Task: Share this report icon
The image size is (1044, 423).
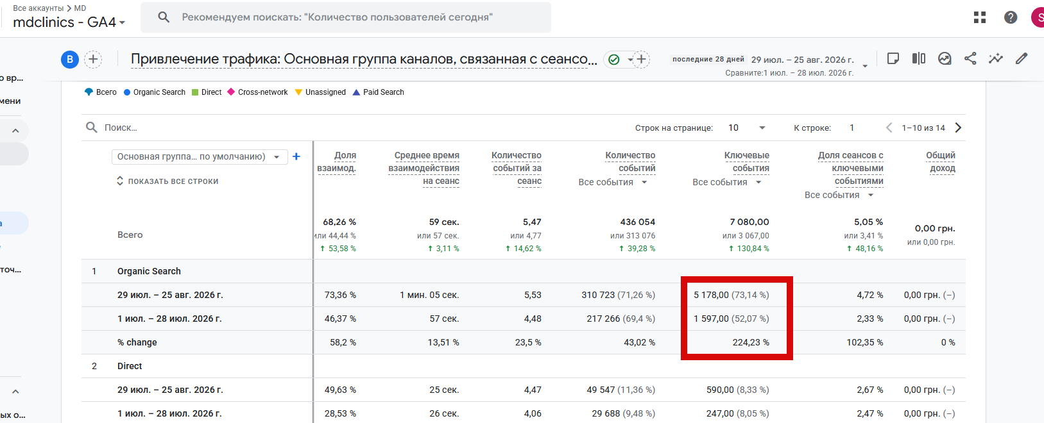Action: 970,58
